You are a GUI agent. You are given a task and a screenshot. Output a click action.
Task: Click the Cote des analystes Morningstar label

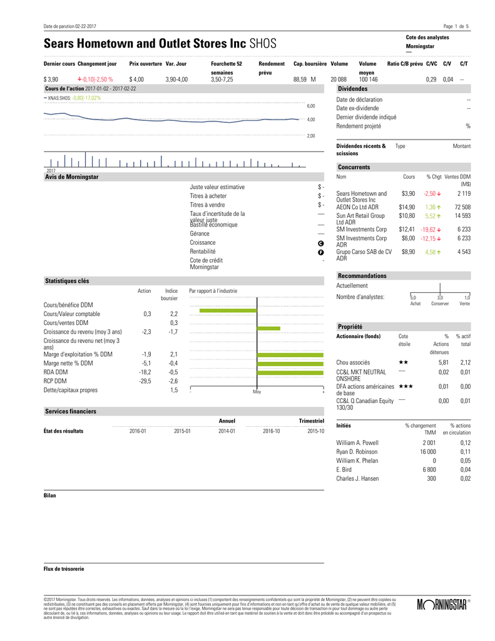click(427, 42)
